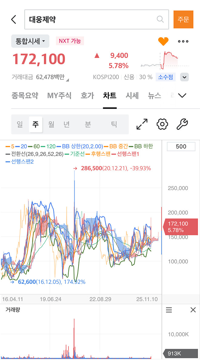
Task: Select the 주 weekly chart period
Action: (36, 124)
